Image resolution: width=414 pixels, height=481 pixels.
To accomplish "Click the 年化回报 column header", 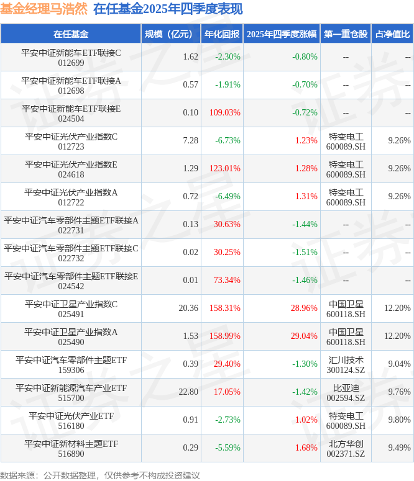I will point(222,34).
